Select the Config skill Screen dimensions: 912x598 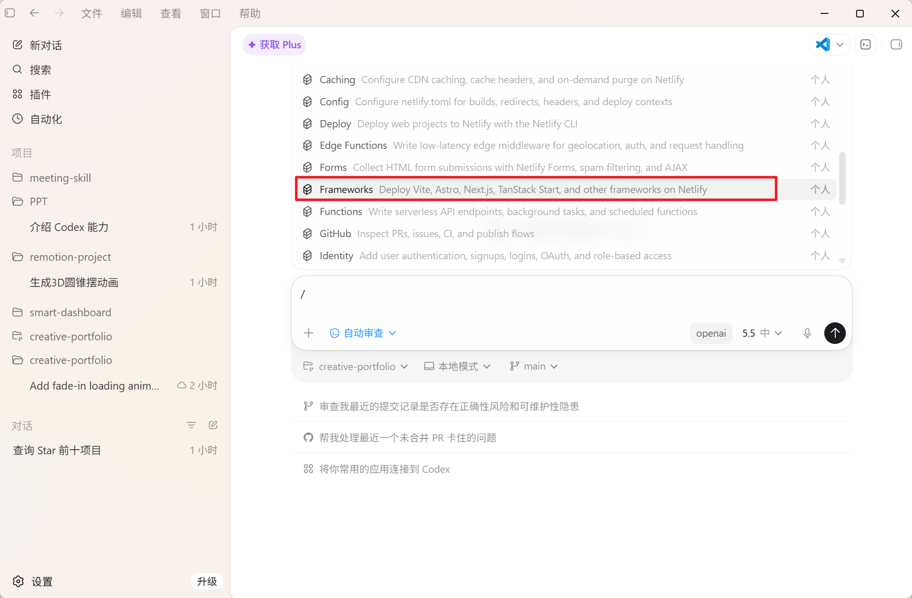click(x=567, y=102)
